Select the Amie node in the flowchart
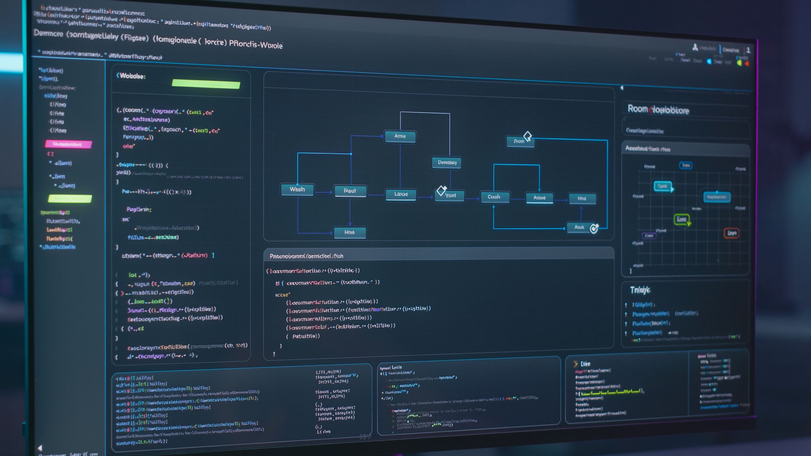Image resolution: width=811 pixels, height=456 pixels. pyautogui.click(x=400, y=136)
